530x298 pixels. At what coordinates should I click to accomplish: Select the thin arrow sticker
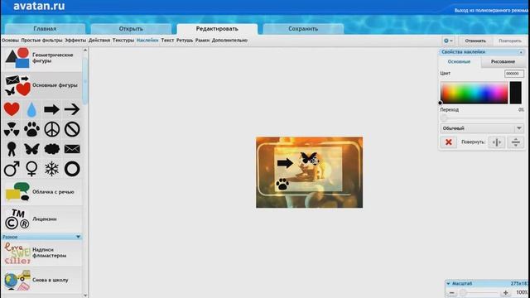tap(72, 109)
